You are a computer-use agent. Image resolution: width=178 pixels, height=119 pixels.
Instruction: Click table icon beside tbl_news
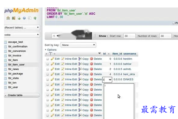5,69
